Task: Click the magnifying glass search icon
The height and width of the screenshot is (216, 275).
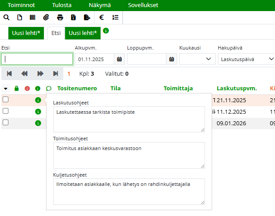Action: [x=6, y=18]
